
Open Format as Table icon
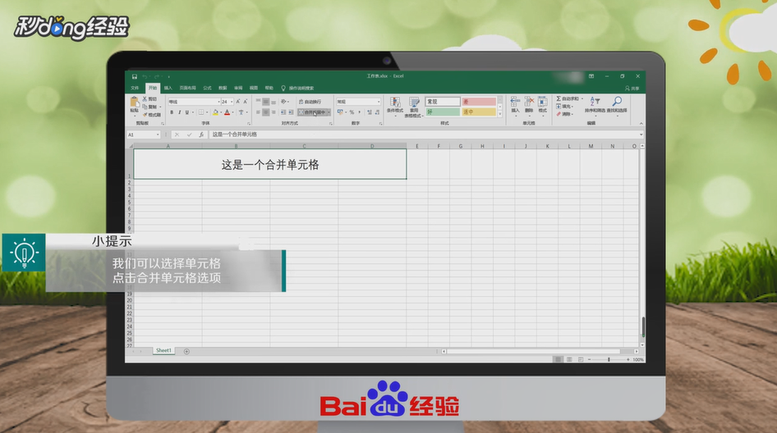point(414,103)
